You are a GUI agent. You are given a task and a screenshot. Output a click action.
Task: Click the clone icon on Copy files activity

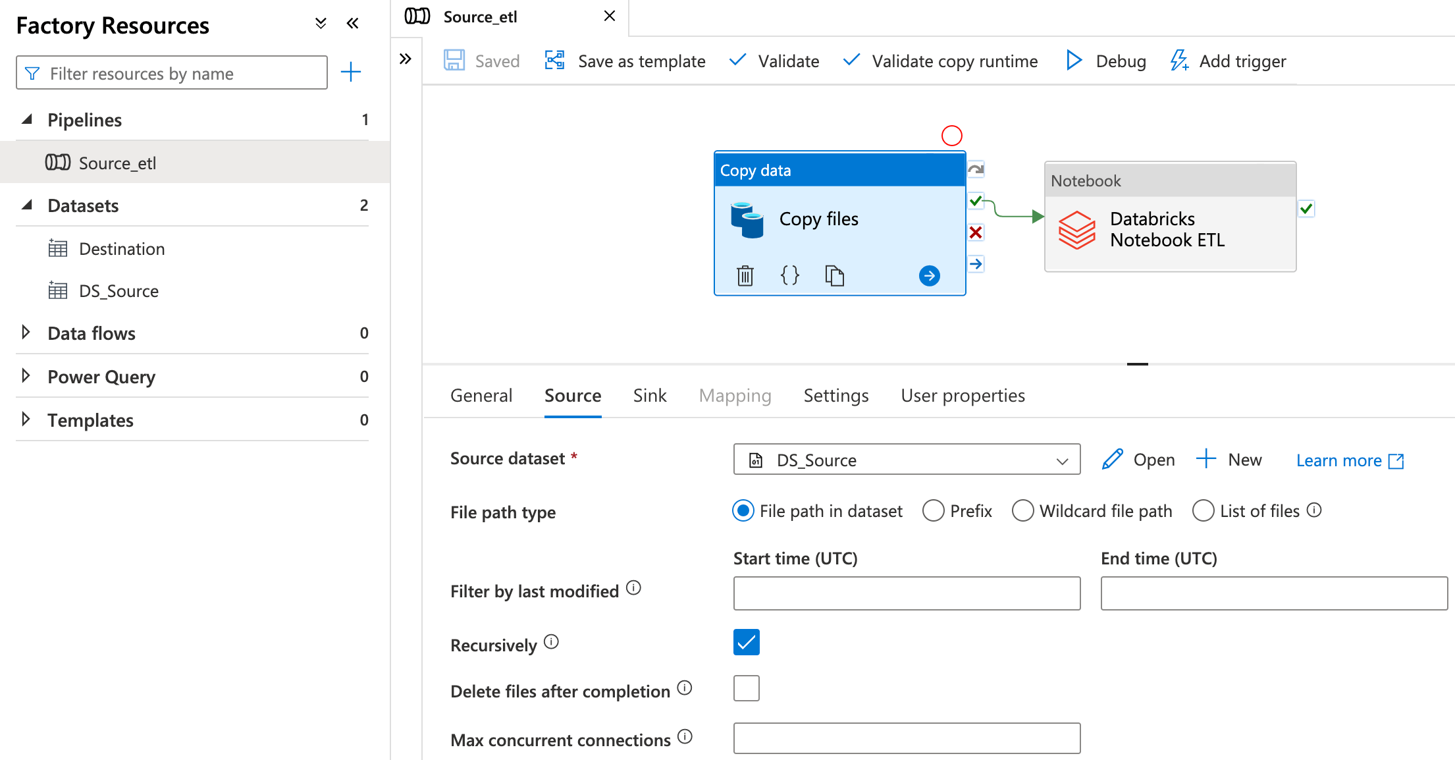point(834,275)
